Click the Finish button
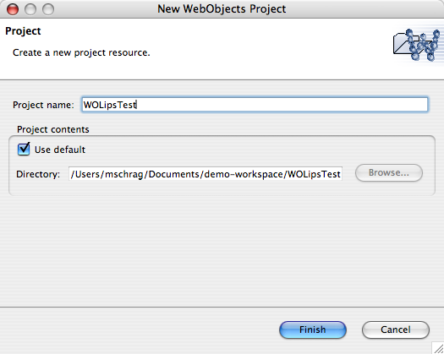The height and width of the screenshot is (354, 444). [x=313, y=329]
